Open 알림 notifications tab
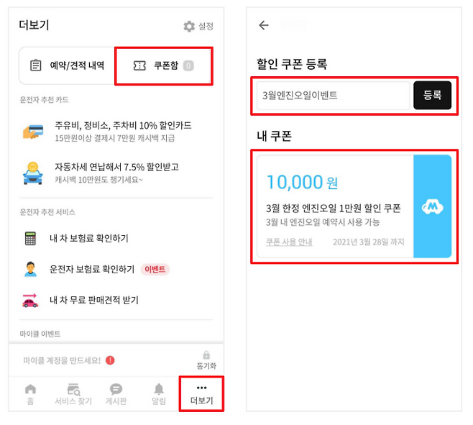The width and height of the screenshot is (473, 425). [159, 394]
